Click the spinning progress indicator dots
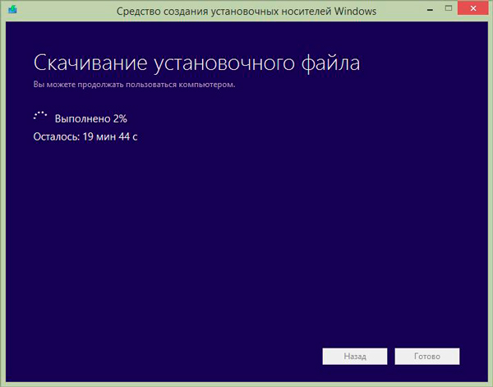Viewport: 493px width, 387px height. (40, 116)
